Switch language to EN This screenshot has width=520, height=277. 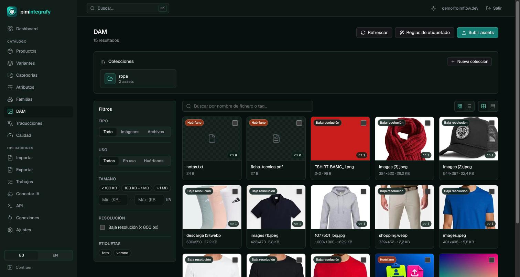(x=55, y=255)
